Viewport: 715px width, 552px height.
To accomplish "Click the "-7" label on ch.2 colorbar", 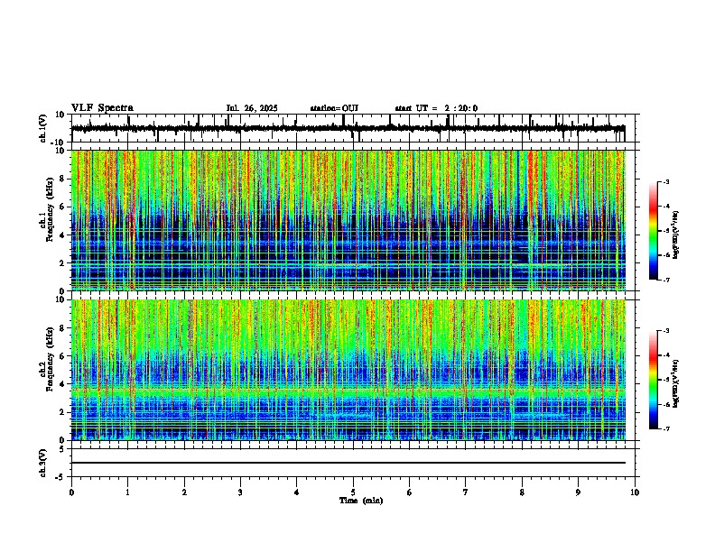I will [x=665, y=428].
